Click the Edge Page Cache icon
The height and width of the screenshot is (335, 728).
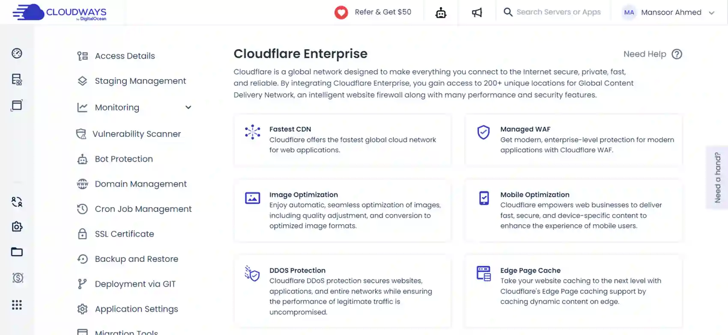[483, 273]
